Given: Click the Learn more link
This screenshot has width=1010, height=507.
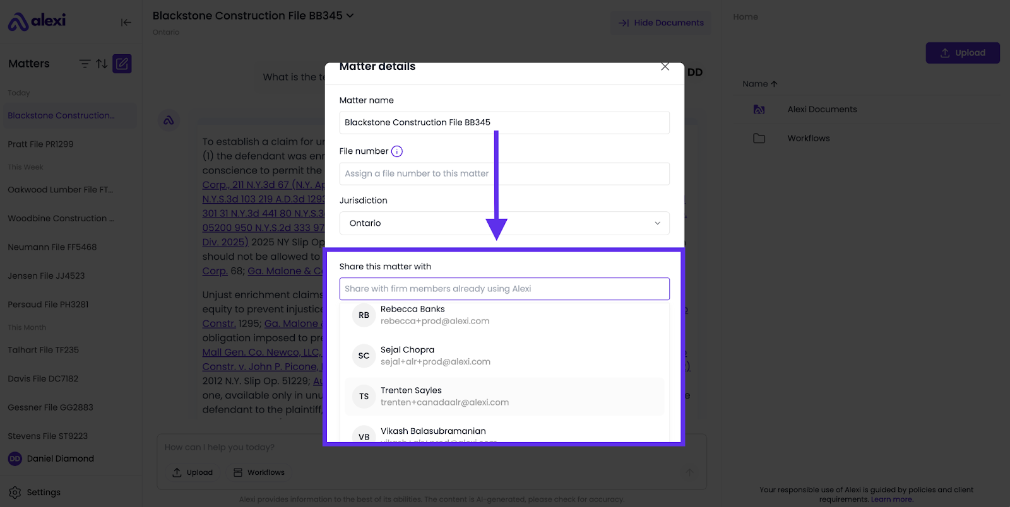Looking at the screenshot, I should coord(891,499).
